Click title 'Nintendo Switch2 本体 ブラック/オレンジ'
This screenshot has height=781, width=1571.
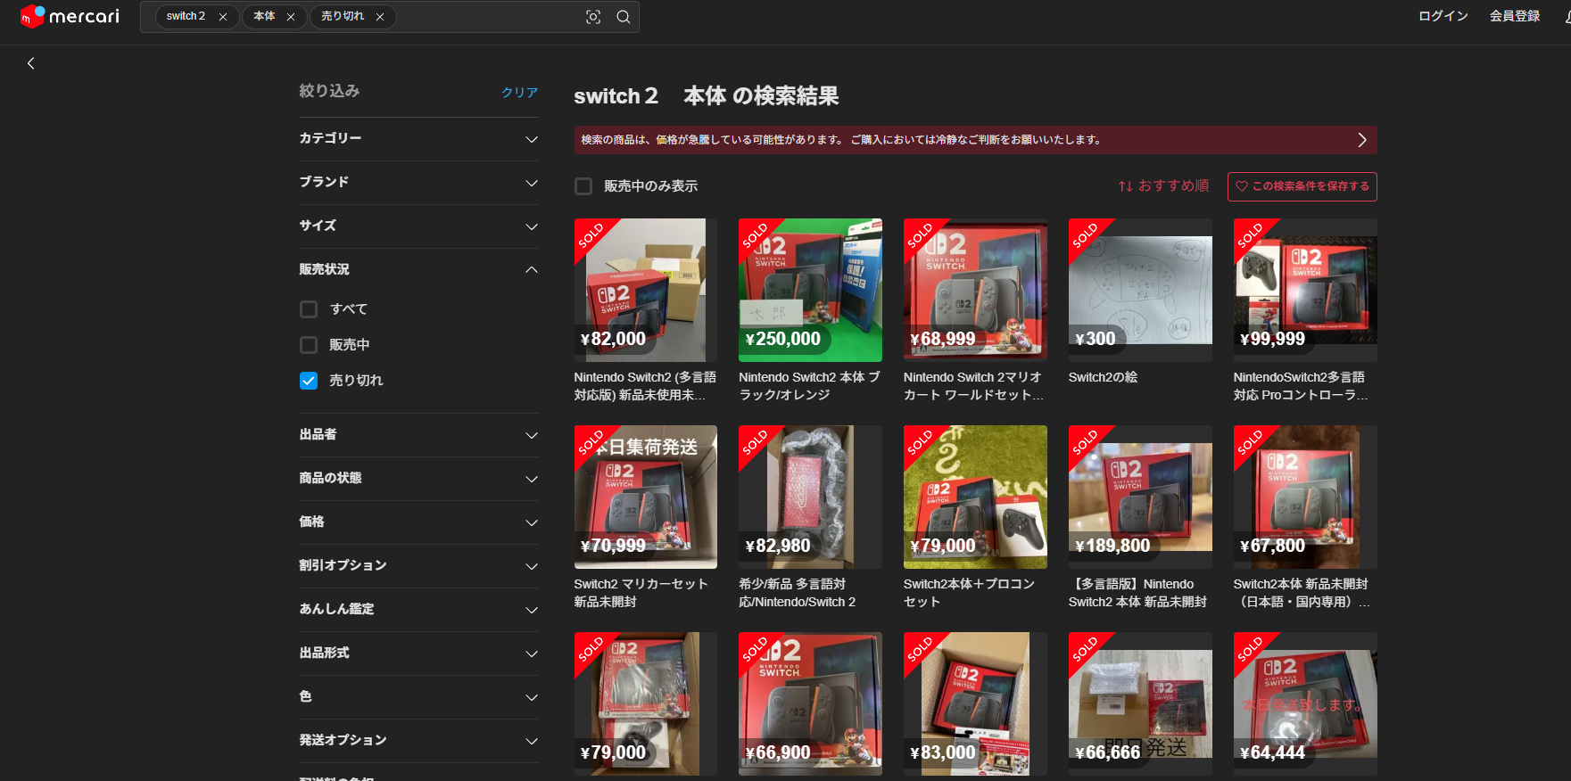(809, 386)
